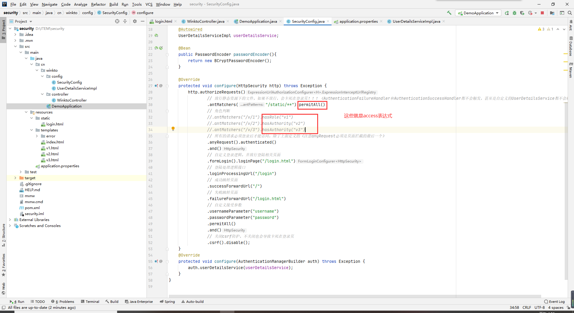Change UTF-8 encoding in status bar

[x=539, y=308]
